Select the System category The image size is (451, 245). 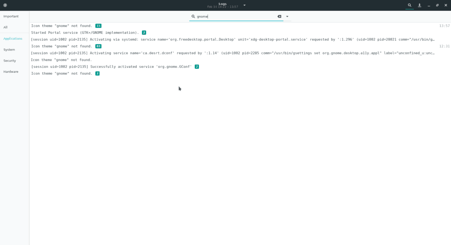[15, 50]
